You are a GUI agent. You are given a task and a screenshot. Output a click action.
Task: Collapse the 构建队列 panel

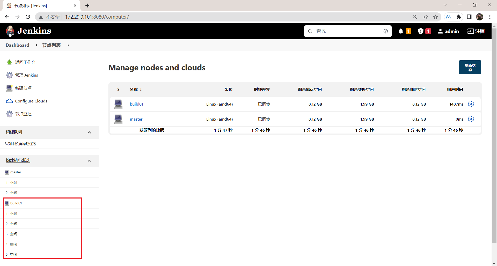click(89, 132)
